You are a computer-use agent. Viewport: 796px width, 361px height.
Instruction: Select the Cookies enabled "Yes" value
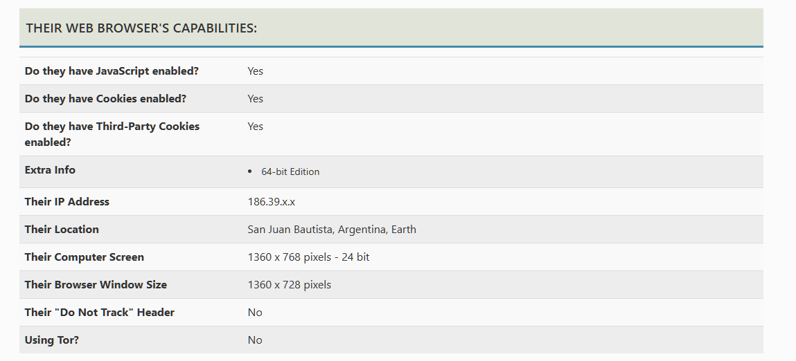pos(256,99)
